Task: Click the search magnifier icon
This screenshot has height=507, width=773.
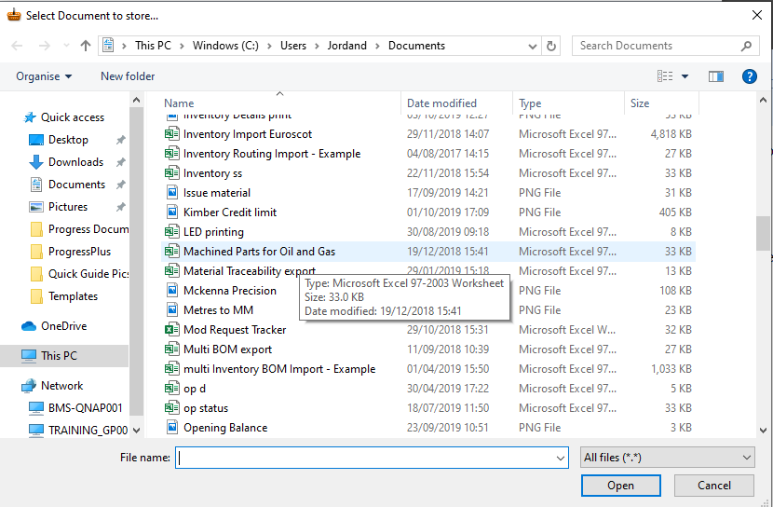Action: 746,46
